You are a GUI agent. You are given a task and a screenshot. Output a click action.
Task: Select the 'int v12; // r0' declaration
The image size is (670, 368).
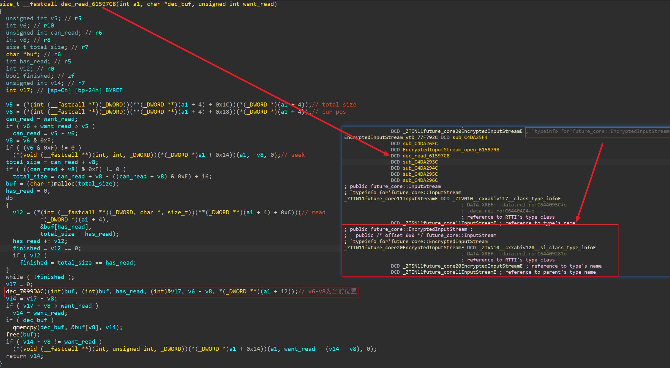tap(30, 69)
